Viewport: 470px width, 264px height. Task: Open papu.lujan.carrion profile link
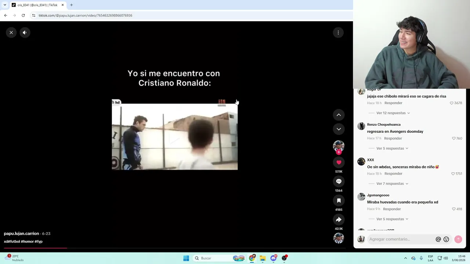[x=21, y=234]
